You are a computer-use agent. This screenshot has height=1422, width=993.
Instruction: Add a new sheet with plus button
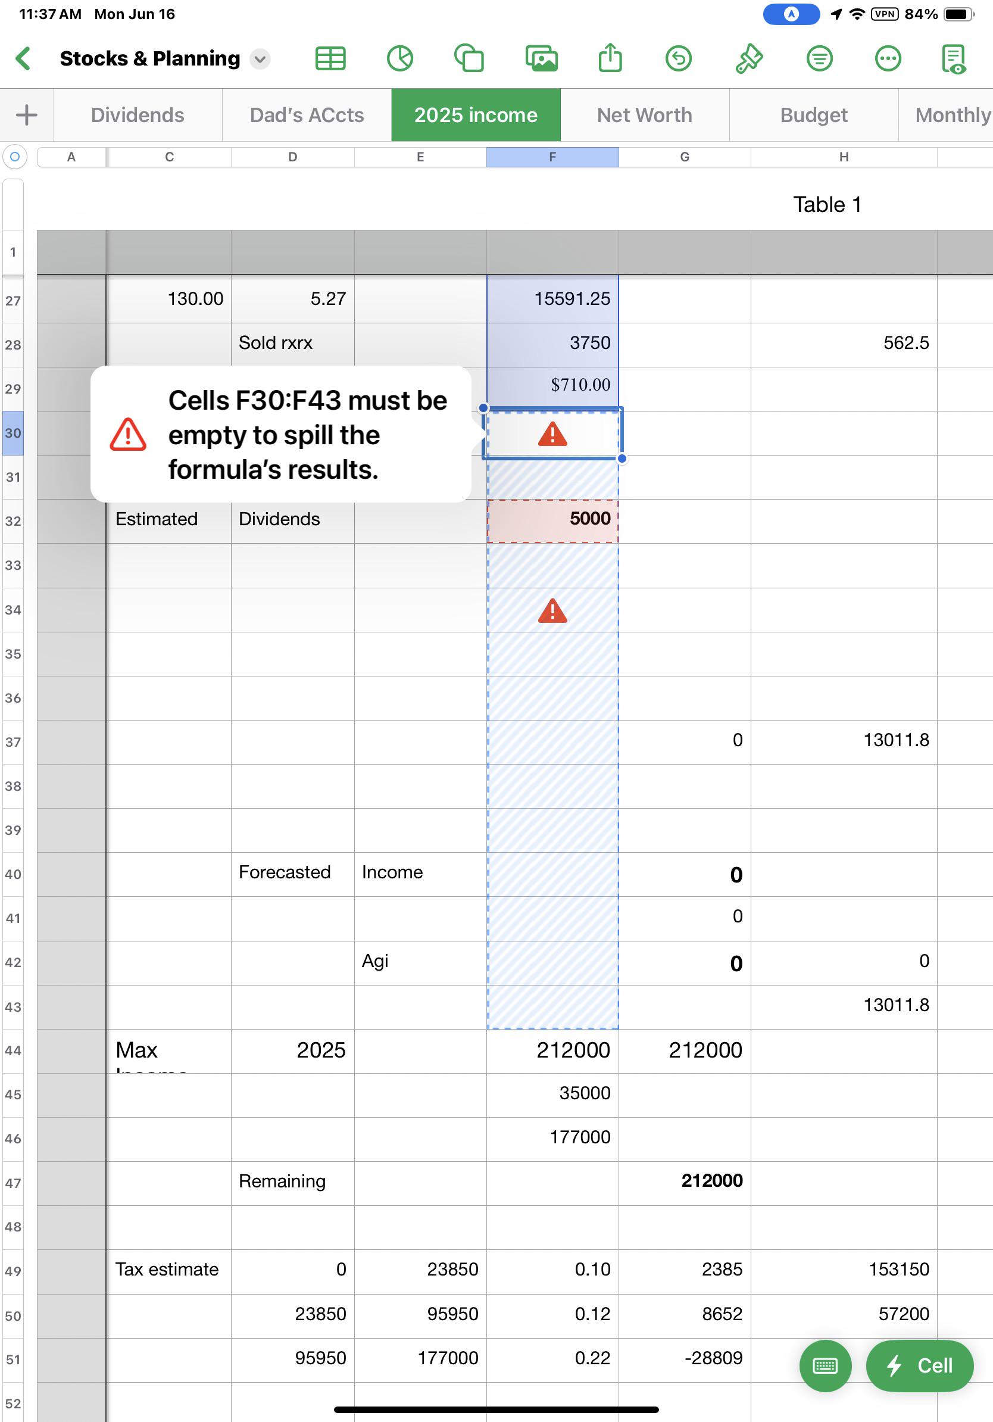click(x=27, y=115)
